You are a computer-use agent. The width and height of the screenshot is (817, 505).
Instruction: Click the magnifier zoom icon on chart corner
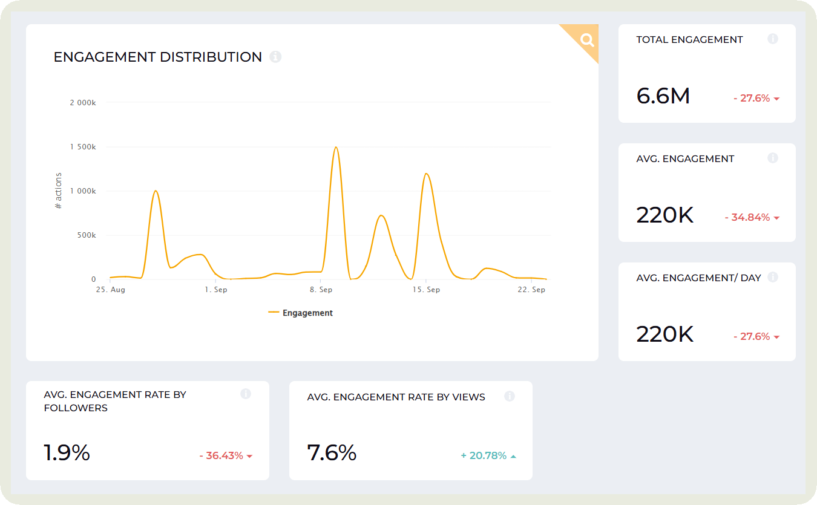[586, 41]
